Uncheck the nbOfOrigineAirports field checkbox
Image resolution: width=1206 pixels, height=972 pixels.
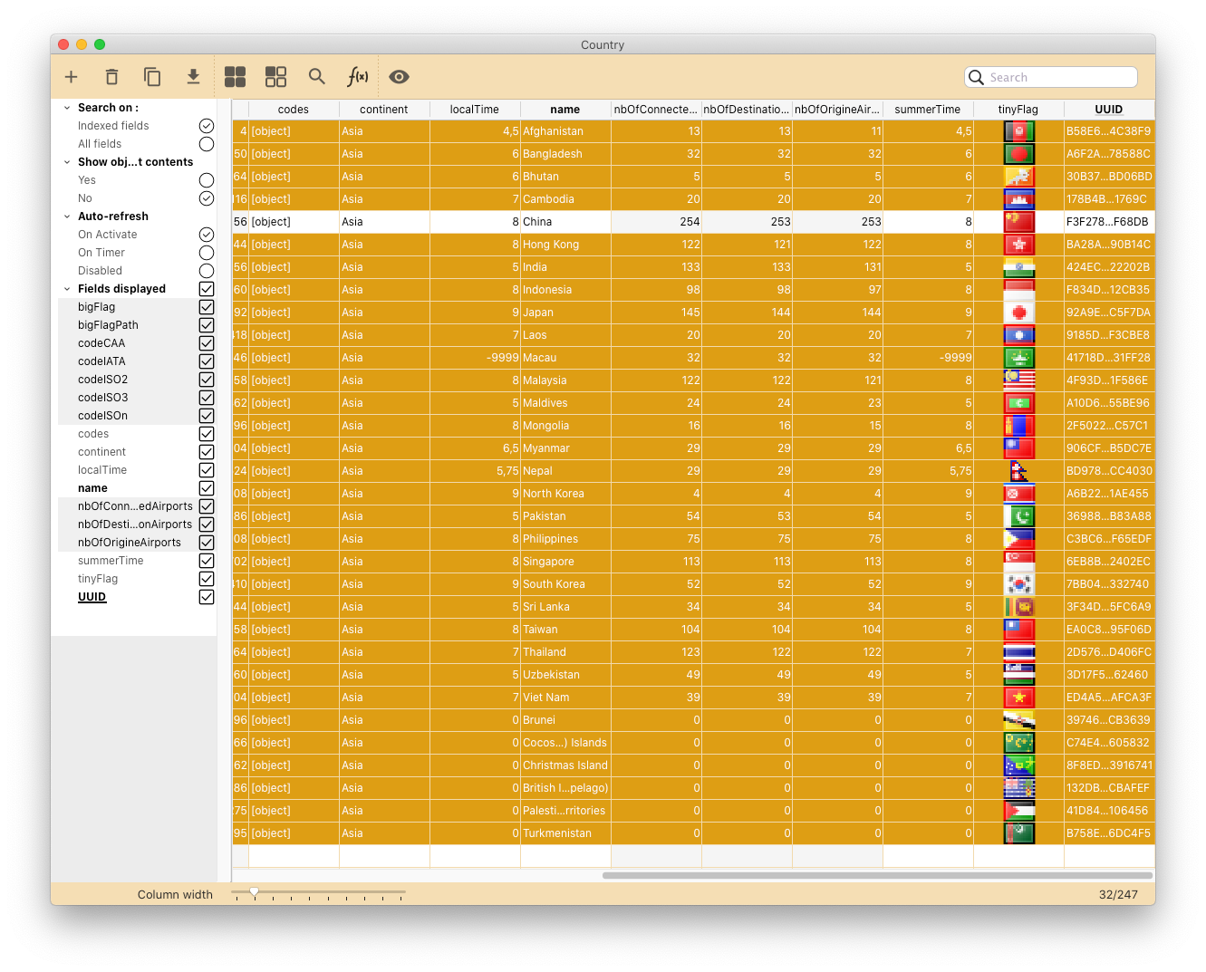(207, 543)
